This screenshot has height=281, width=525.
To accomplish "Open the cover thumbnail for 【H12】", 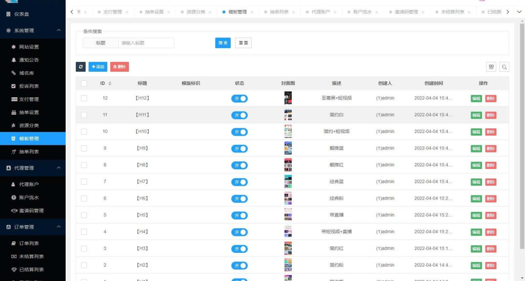I will point(288,98).
